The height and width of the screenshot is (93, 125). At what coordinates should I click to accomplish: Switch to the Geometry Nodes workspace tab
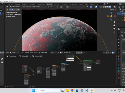pyautogui.click(x=83, y=4)
